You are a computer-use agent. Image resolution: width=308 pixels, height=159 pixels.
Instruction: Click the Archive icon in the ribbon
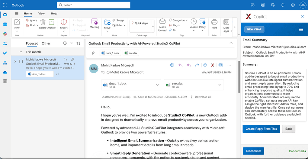(51, 23)
